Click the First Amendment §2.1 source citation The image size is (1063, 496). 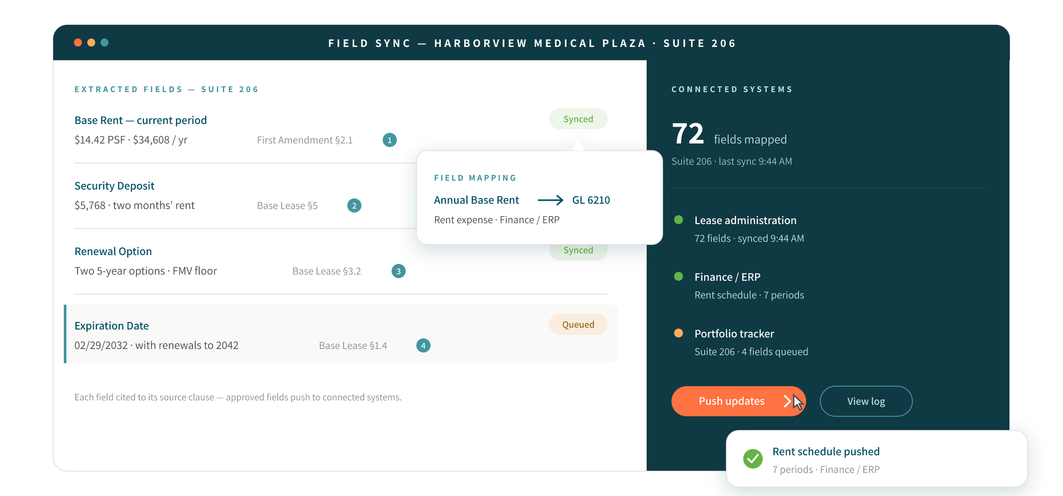point(305,140)
